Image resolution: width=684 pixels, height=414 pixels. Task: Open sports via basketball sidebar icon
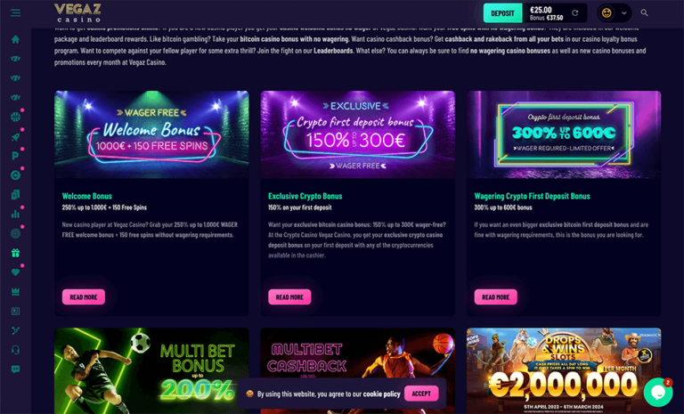[15, 117]
